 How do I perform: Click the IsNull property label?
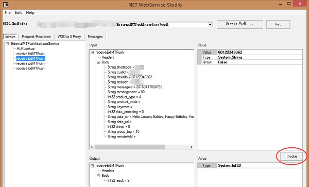coord(207,62)
